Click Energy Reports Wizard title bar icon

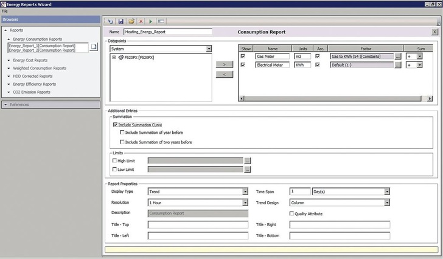[x=3, y=4]
